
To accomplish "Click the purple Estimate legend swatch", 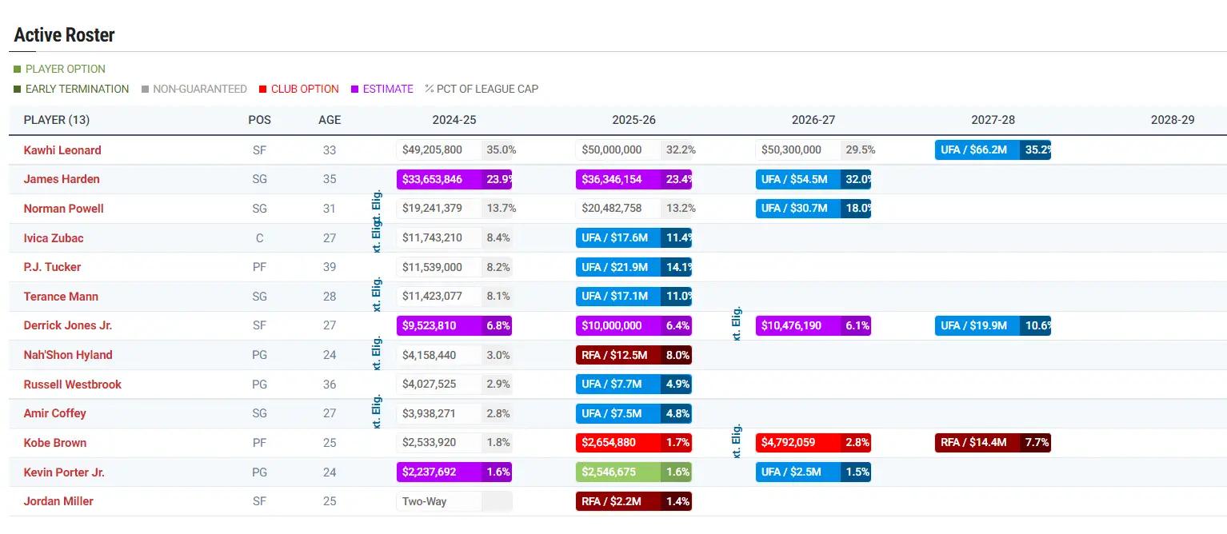I will tap(354, 90).
